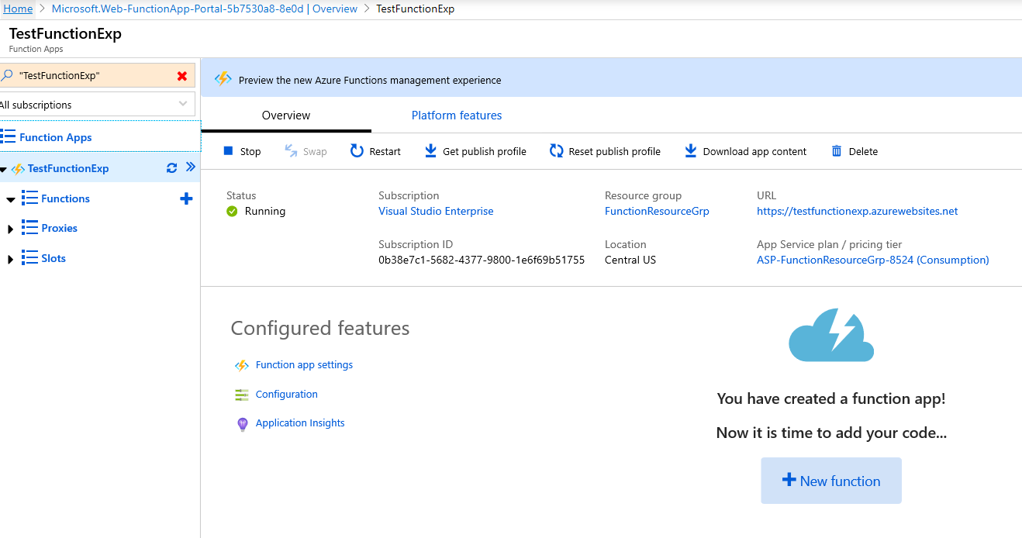Click the New function button
This screenshot has width=1022, height=538.
831,481
